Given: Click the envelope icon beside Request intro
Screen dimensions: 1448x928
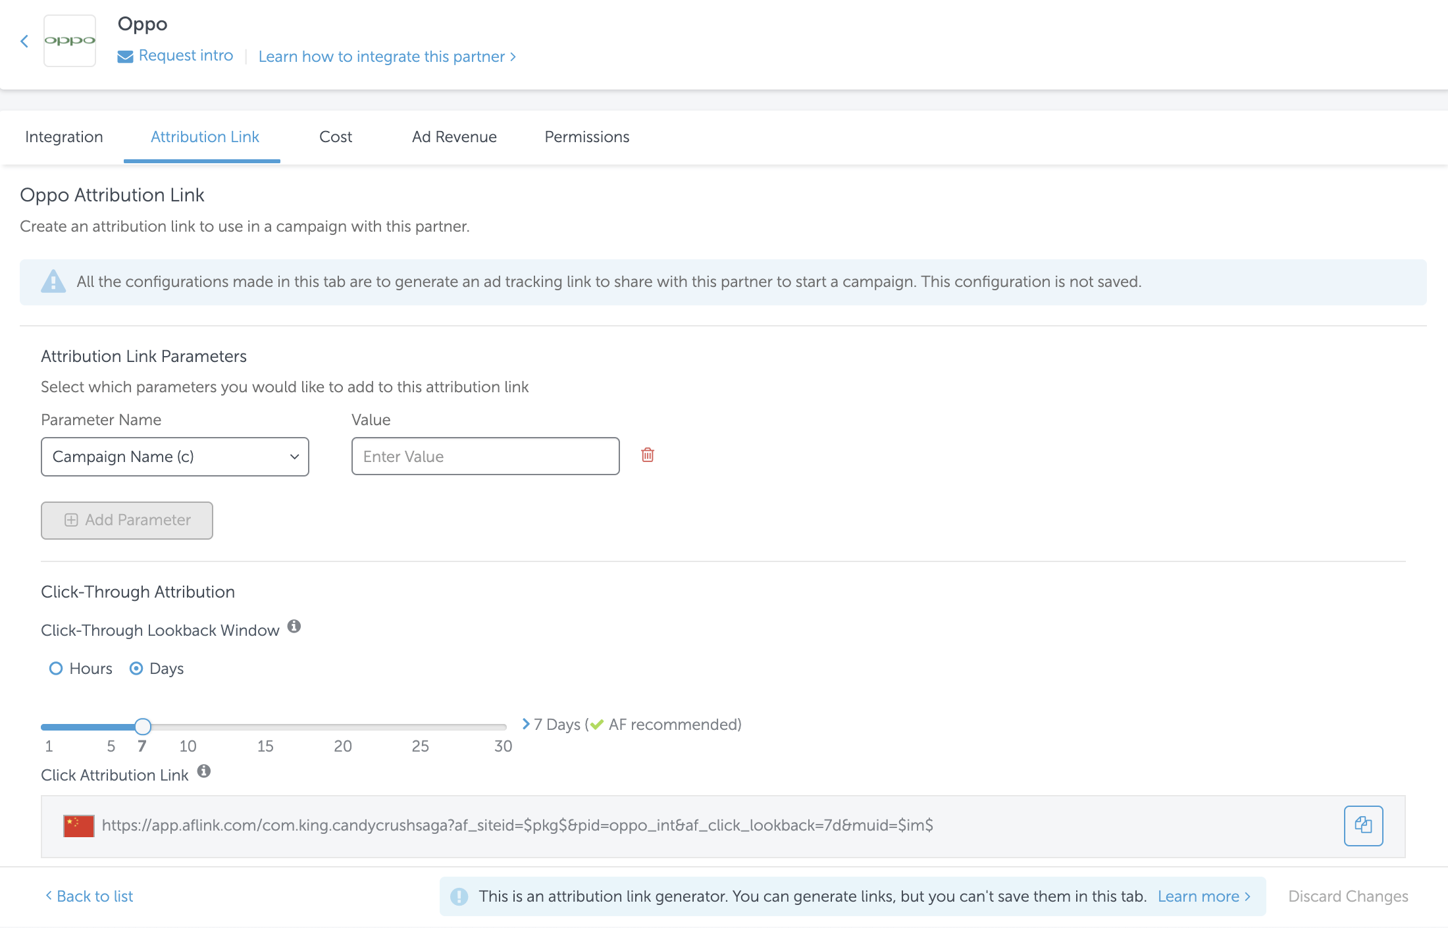Looking at the screenshot, I should click(x=125, y=57).
